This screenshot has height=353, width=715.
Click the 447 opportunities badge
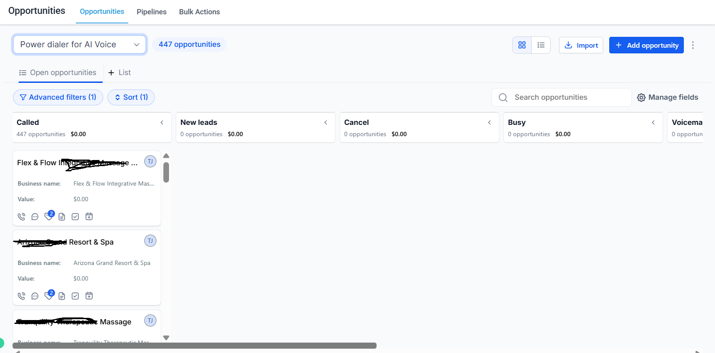189,44
